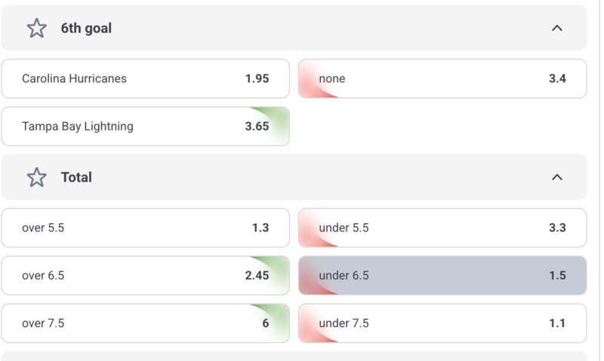Viewport: 604px width, 361px height.
Task: Bet on under 5.5 at 3.3
Action: pos(442,228)
